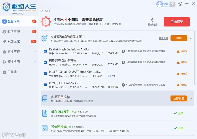Image resolution: width=197 pixels, height=139 pixels.
Task: Open Serial IO UART version dropdown
Action: [x=86, y=76]
